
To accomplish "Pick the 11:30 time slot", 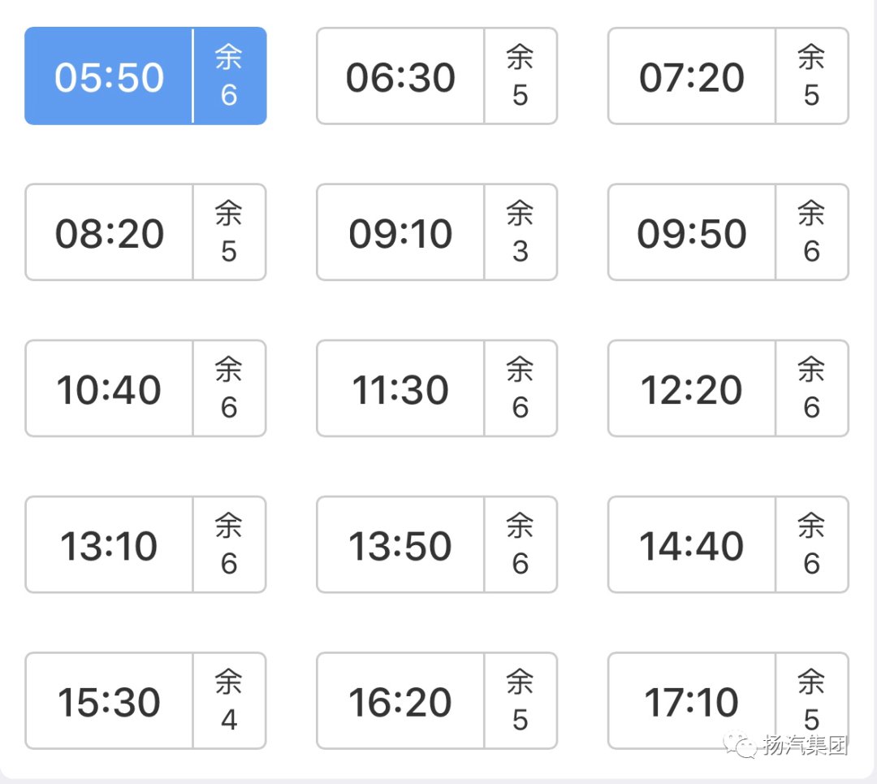I will point(400,389).
